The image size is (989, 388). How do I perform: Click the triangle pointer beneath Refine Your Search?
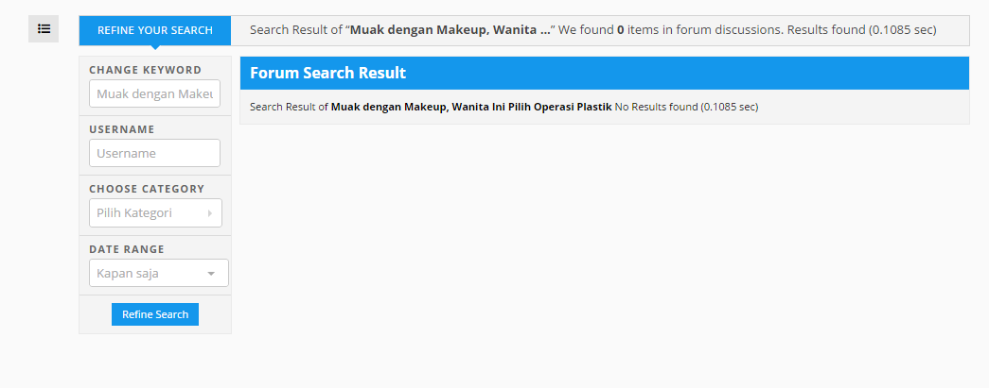point(155,47)
